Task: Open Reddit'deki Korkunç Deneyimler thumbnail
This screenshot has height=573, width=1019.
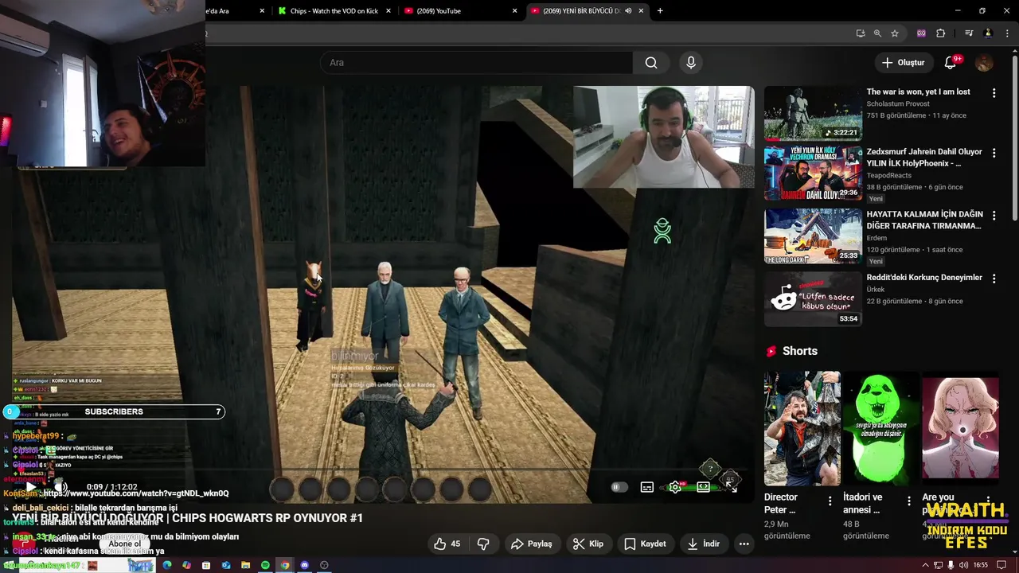Action: pos(813,299)
